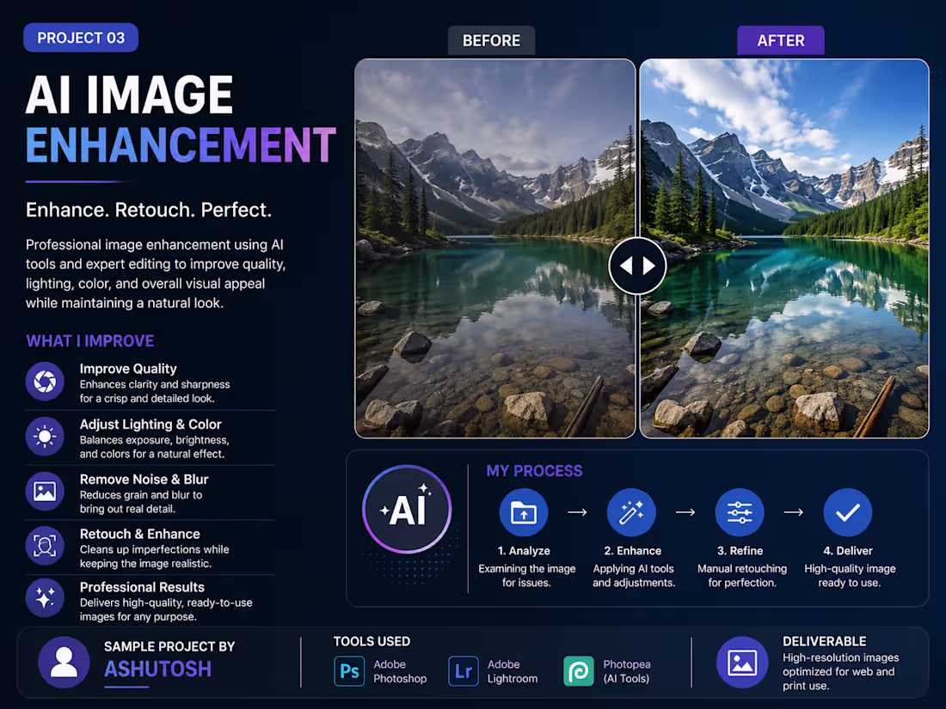Select the Deliver checkmark icon
946x709 pixels.
click(x=848, y=512)
